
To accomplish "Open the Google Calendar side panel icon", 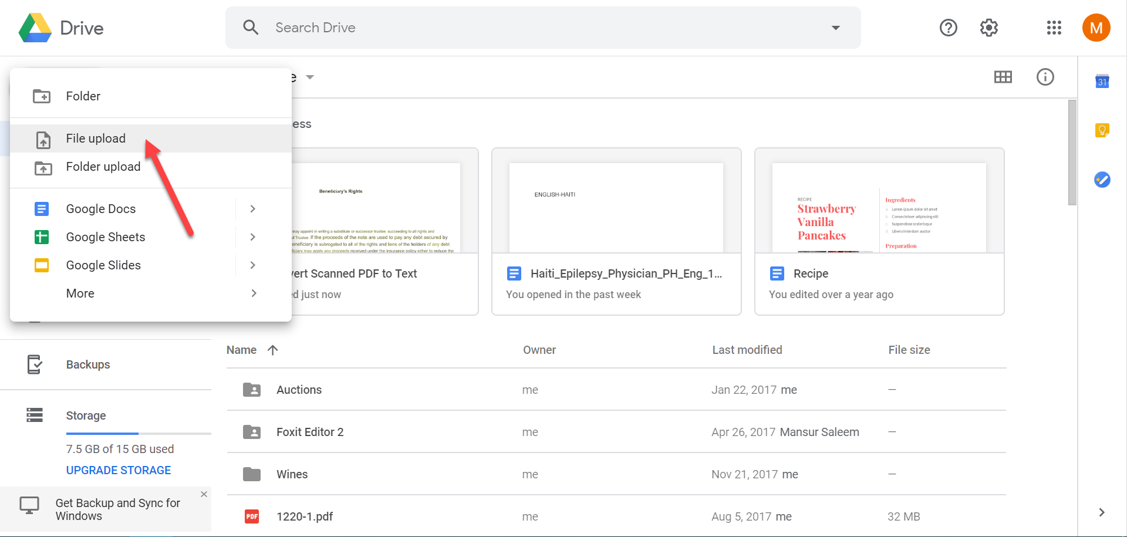I will (x=1102, y=81).
